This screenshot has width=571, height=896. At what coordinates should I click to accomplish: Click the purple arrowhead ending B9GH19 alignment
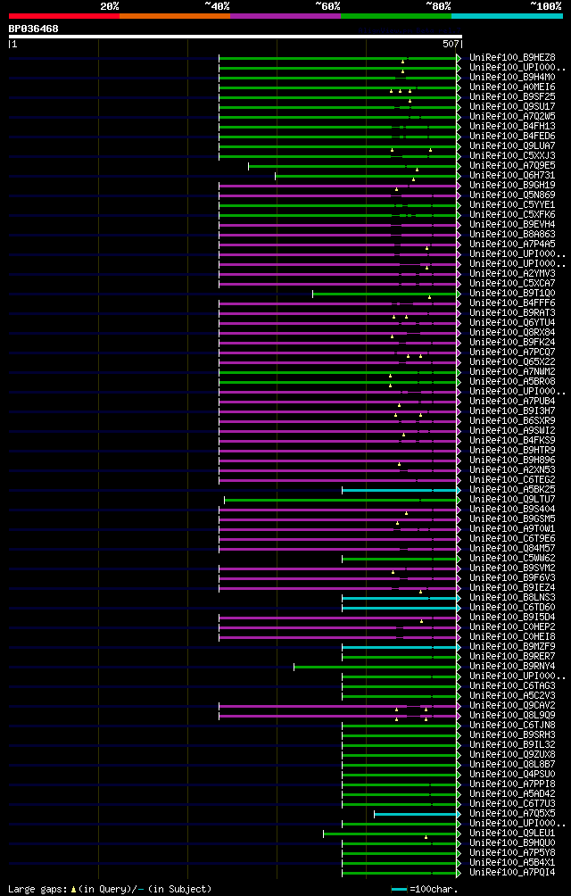pos(459,186)
